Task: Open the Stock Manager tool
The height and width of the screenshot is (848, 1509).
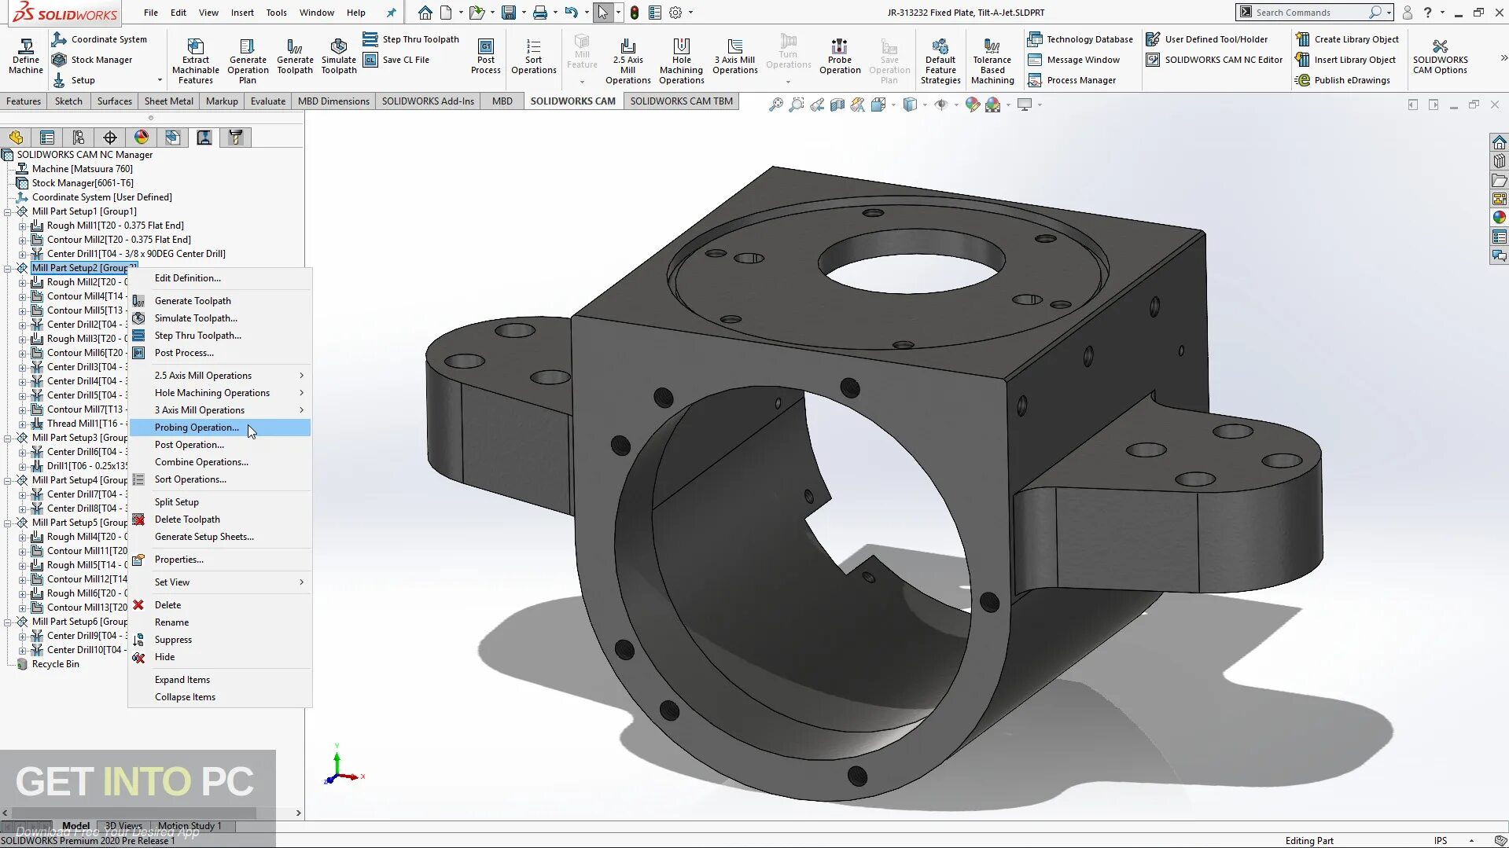Action: click(x=92, y=60)
